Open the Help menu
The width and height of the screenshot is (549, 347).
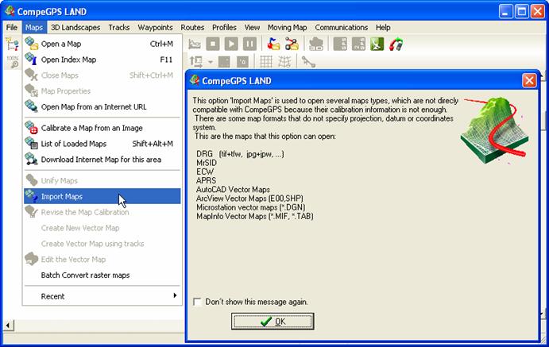point(383,27)
